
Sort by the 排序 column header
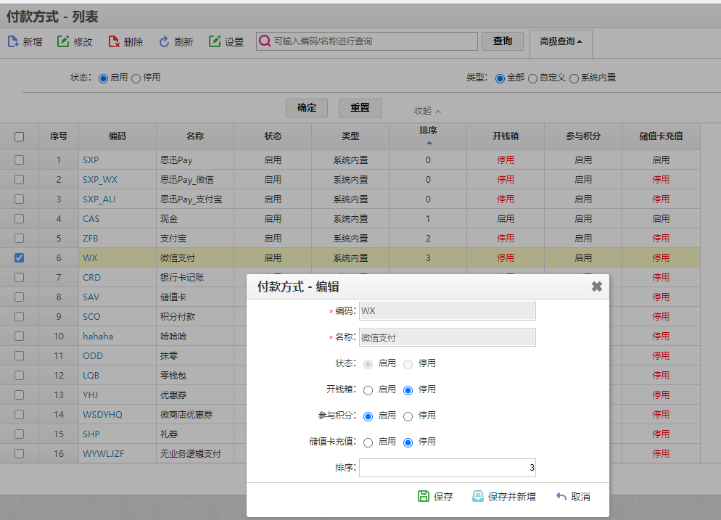[428, 136]
